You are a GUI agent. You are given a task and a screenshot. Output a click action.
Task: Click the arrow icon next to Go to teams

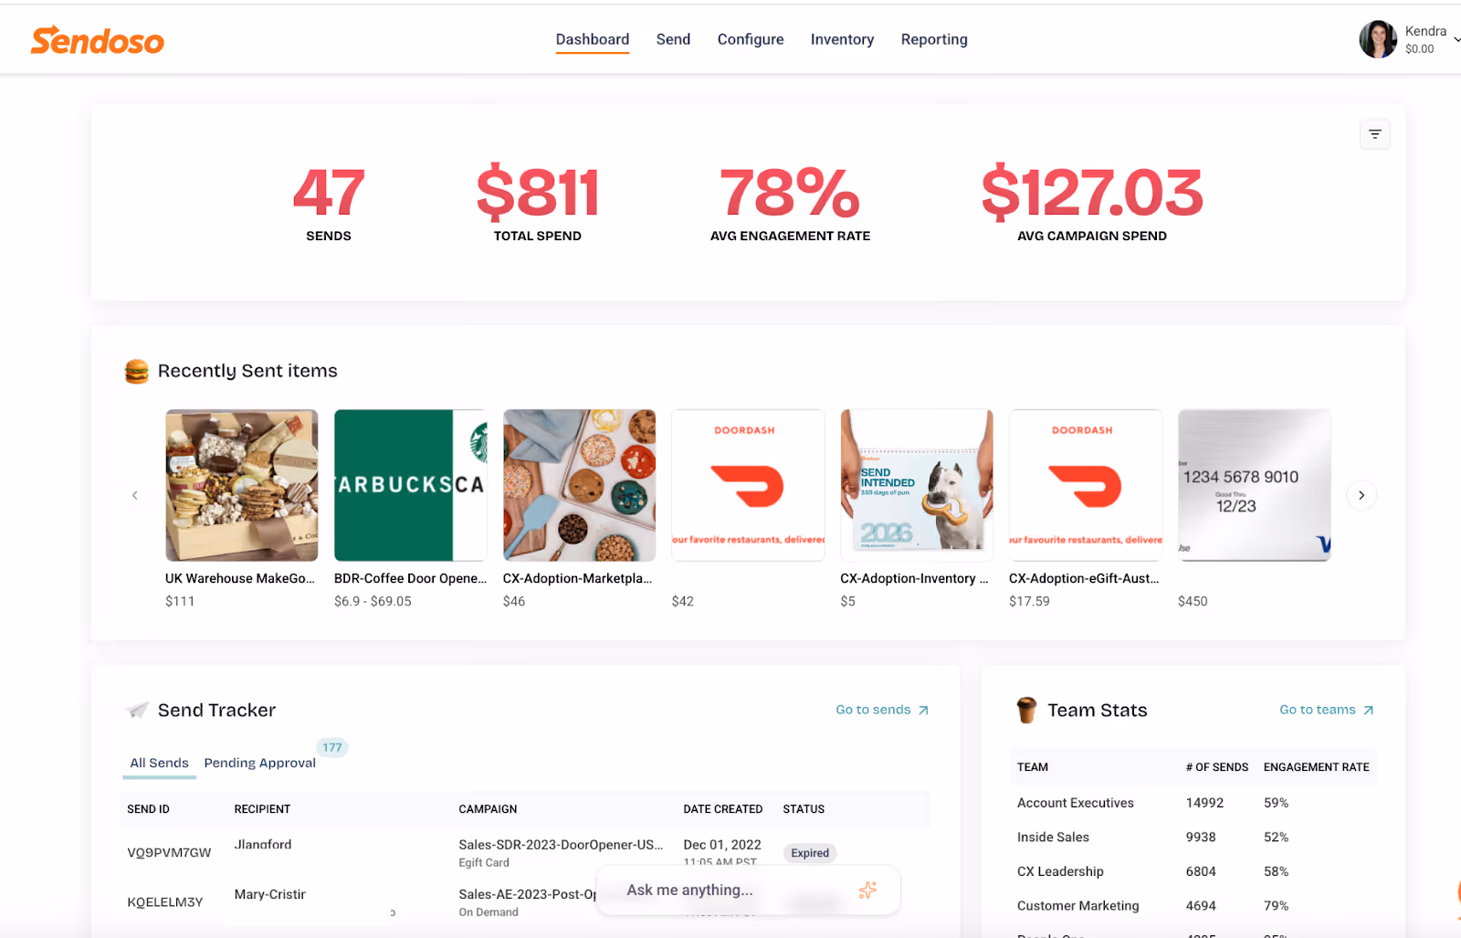point(1368,710)
